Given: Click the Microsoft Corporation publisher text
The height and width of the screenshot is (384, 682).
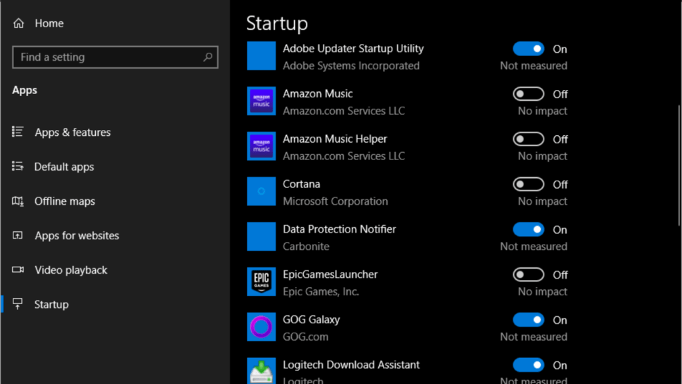Looking at the screenshot, I should coord(336,201).
